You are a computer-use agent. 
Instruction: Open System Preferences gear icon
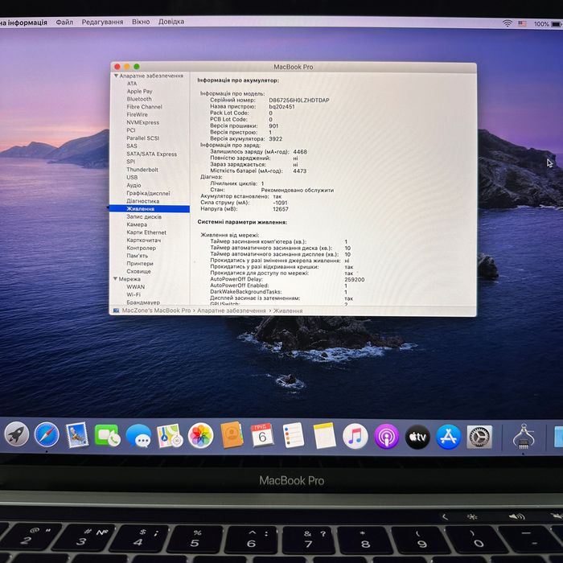pos(479,437)
